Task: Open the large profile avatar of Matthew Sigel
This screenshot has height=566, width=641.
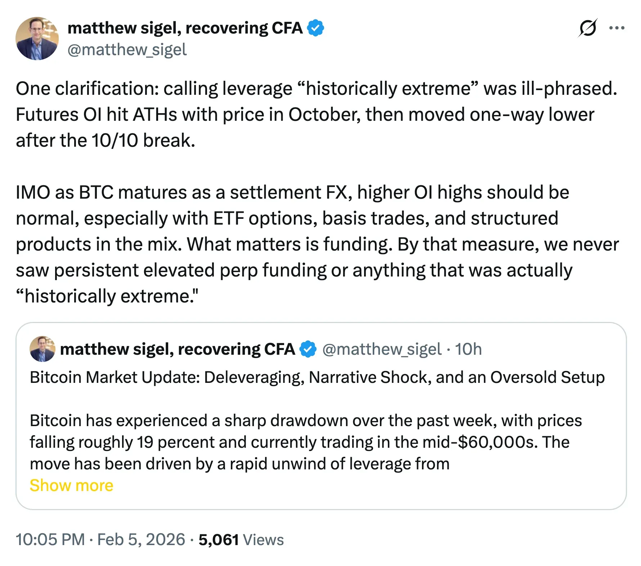Action: coord(37,39)
